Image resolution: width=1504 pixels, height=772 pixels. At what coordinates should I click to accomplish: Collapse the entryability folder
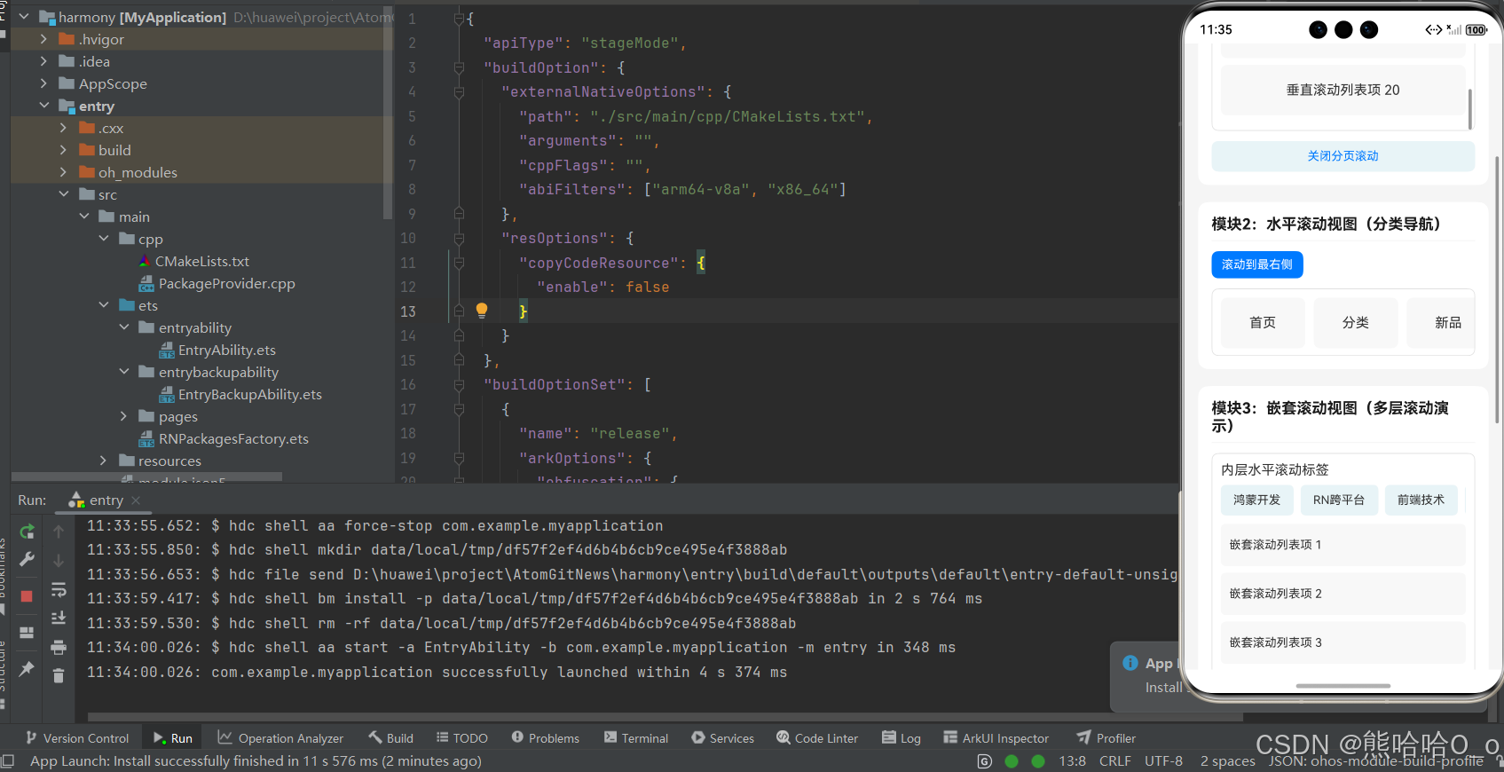(123, 327)
